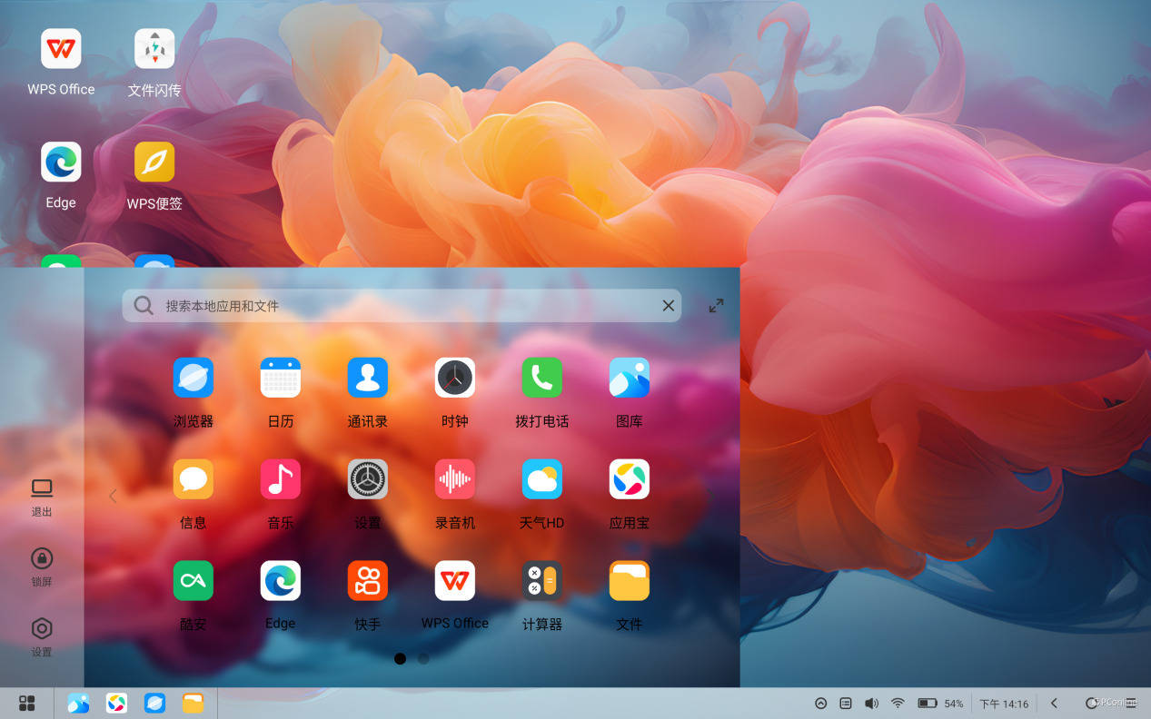Expand the hidden system tray icons

click(820, 704)
